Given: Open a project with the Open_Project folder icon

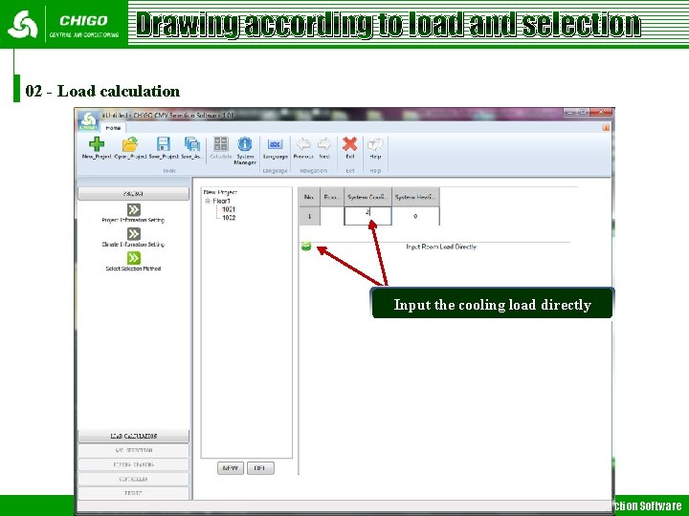Looking at the screenshot, I should pos(130,144).
